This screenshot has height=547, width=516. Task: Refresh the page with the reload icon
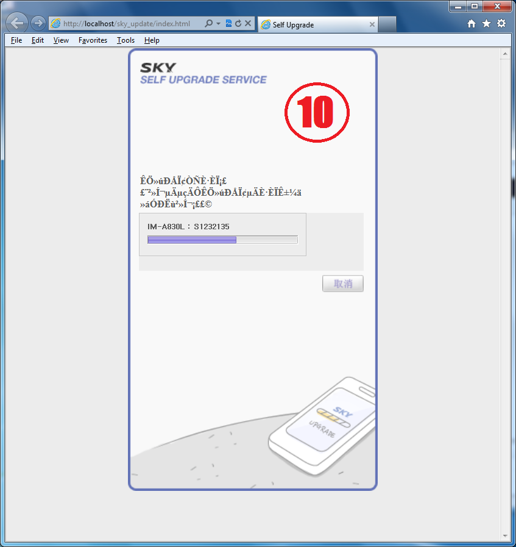[x=238, y=23]
